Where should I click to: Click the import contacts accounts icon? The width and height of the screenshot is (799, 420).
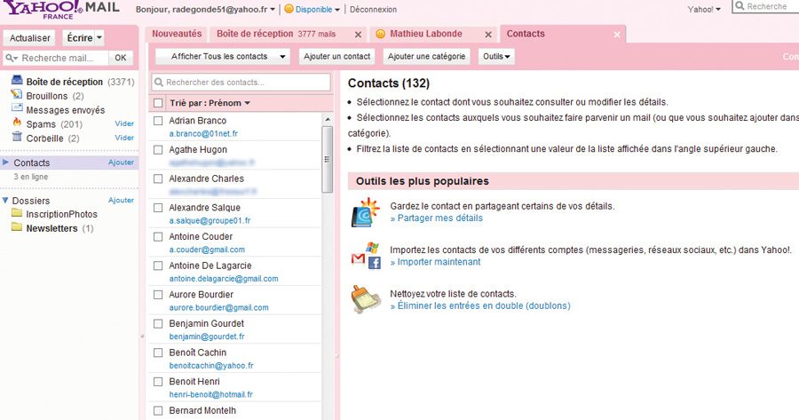pos(365,256)
